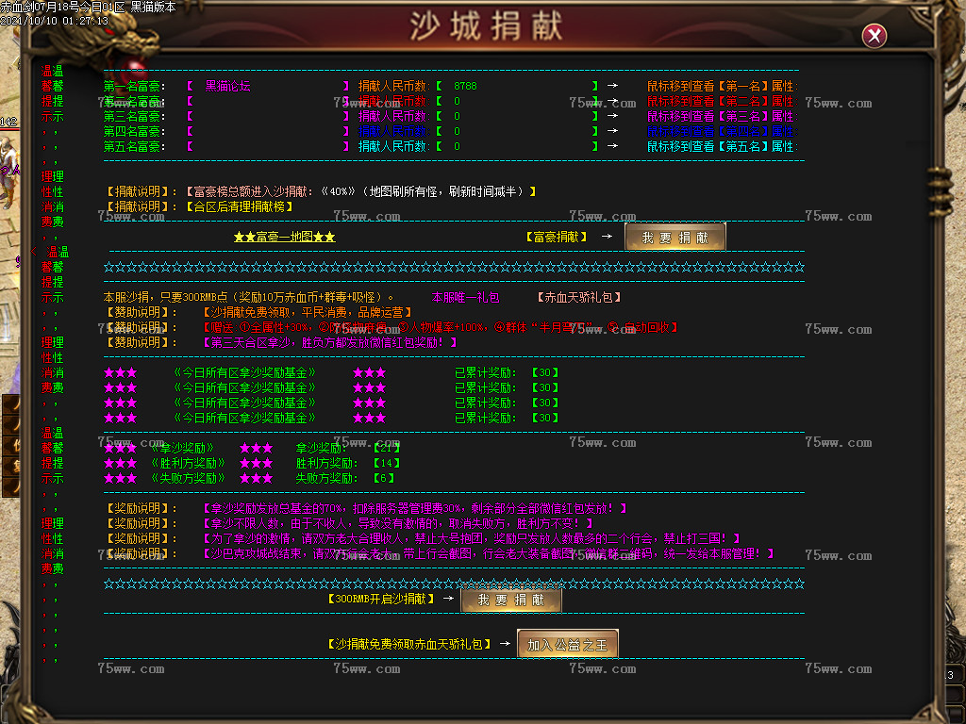
Task: Click 《胜利方奖励》 label
Action: (x=188, y=463)
